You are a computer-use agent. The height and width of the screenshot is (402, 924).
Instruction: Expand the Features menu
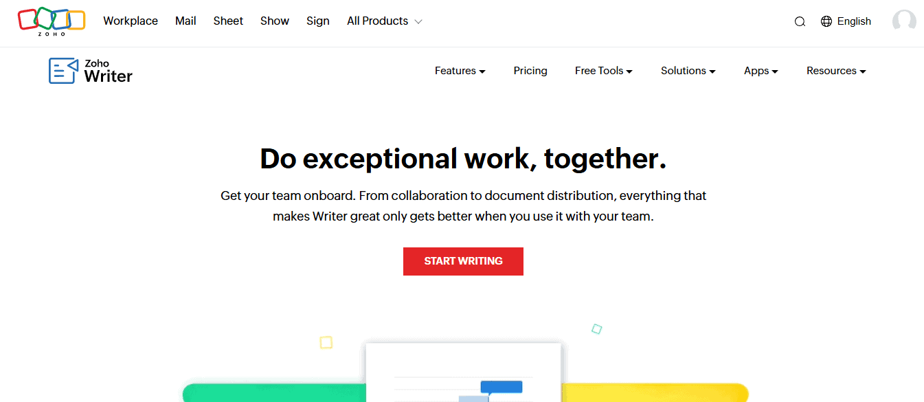coord(460,71)
